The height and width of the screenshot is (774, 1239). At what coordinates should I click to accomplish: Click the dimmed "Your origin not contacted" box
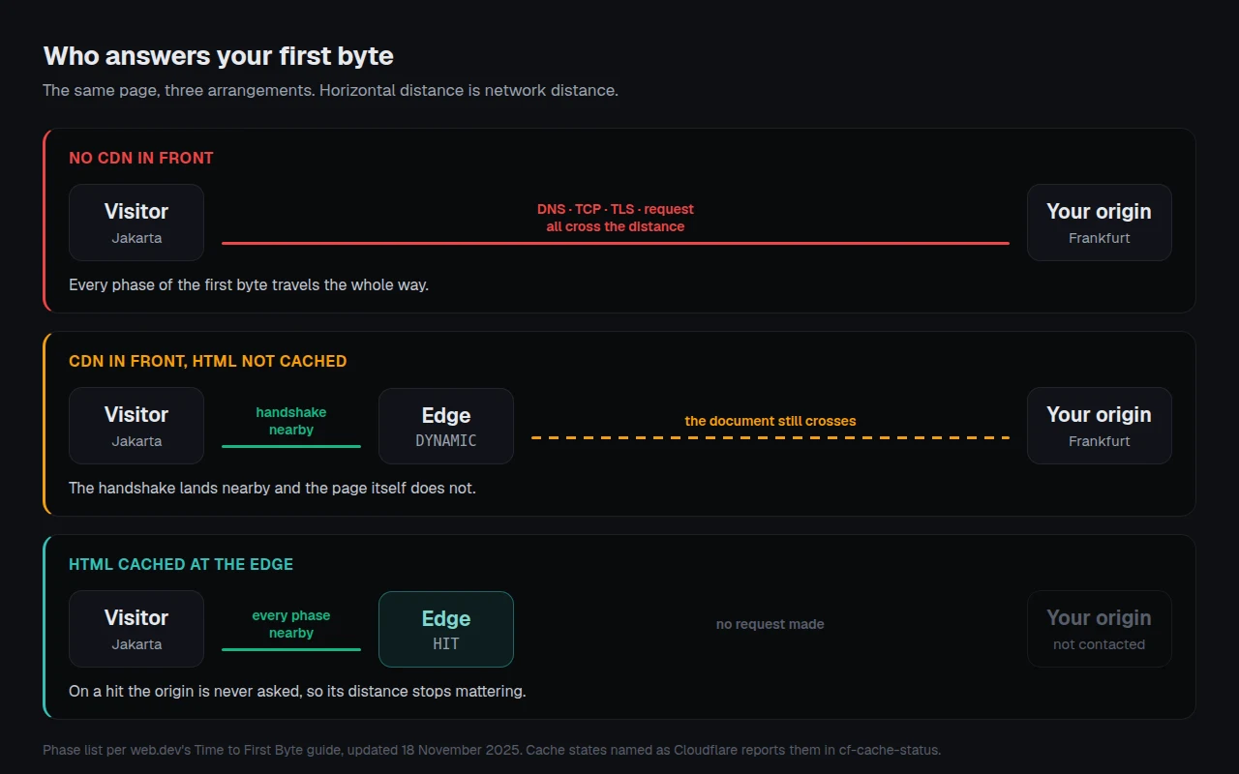click(1099, 629)
